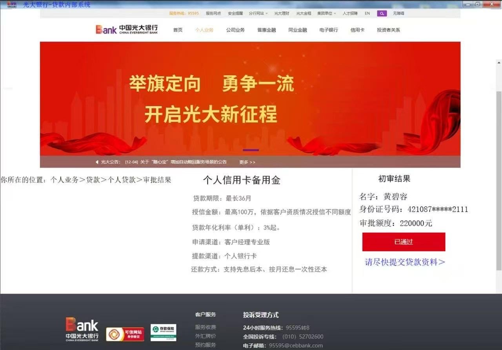
Task: Open the 普惠金融 menu
Action: click(267, 30)
